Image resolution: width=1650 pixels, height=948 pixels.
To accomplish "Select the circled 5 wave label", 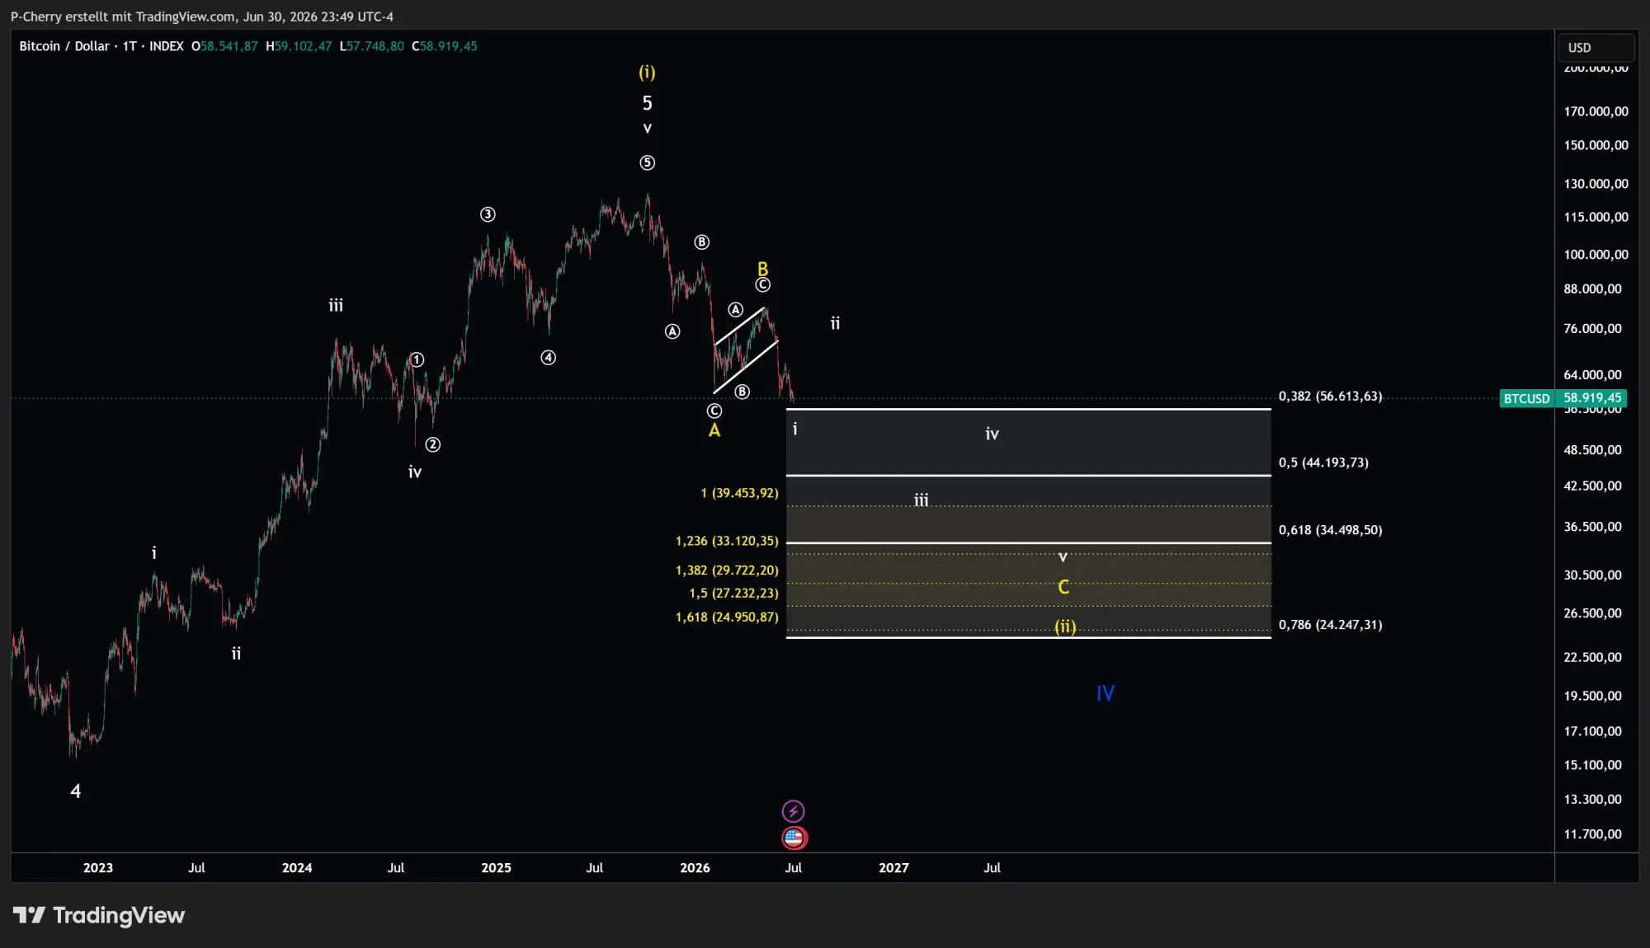I will click(648, 162).
